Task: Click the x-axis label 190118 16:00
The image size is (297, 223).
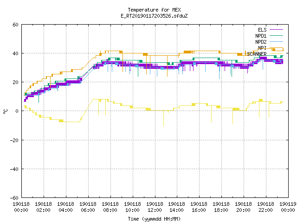Action: 199,207
